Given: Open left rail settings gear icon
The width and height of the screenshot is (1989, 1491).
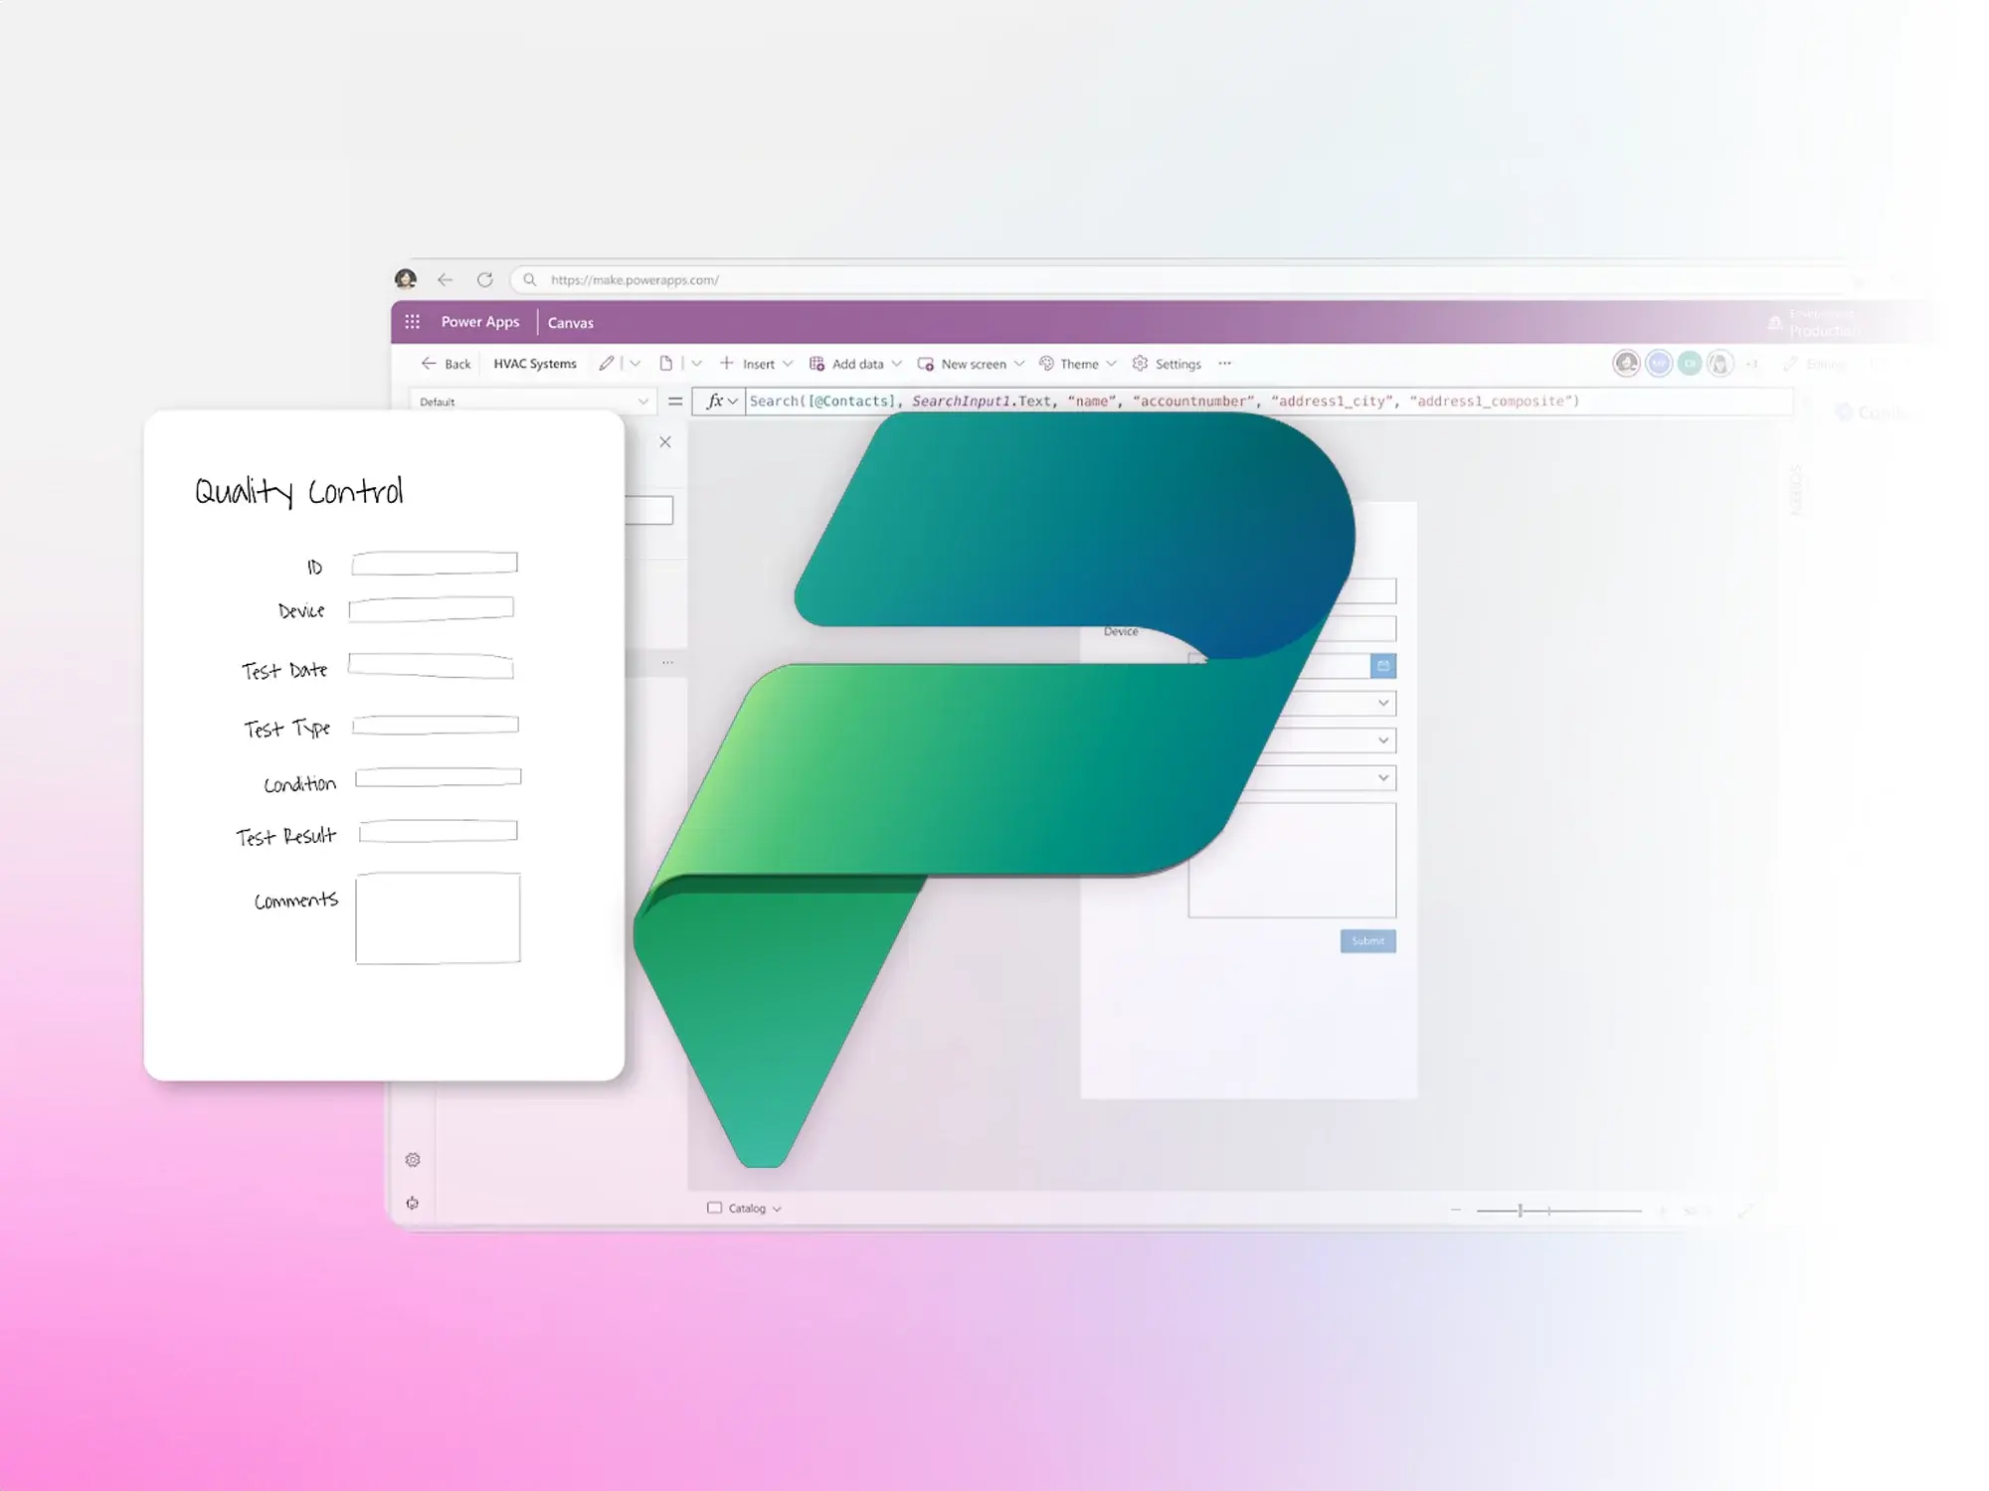Looking at the screenshot, I should [x=413, y=1160].
